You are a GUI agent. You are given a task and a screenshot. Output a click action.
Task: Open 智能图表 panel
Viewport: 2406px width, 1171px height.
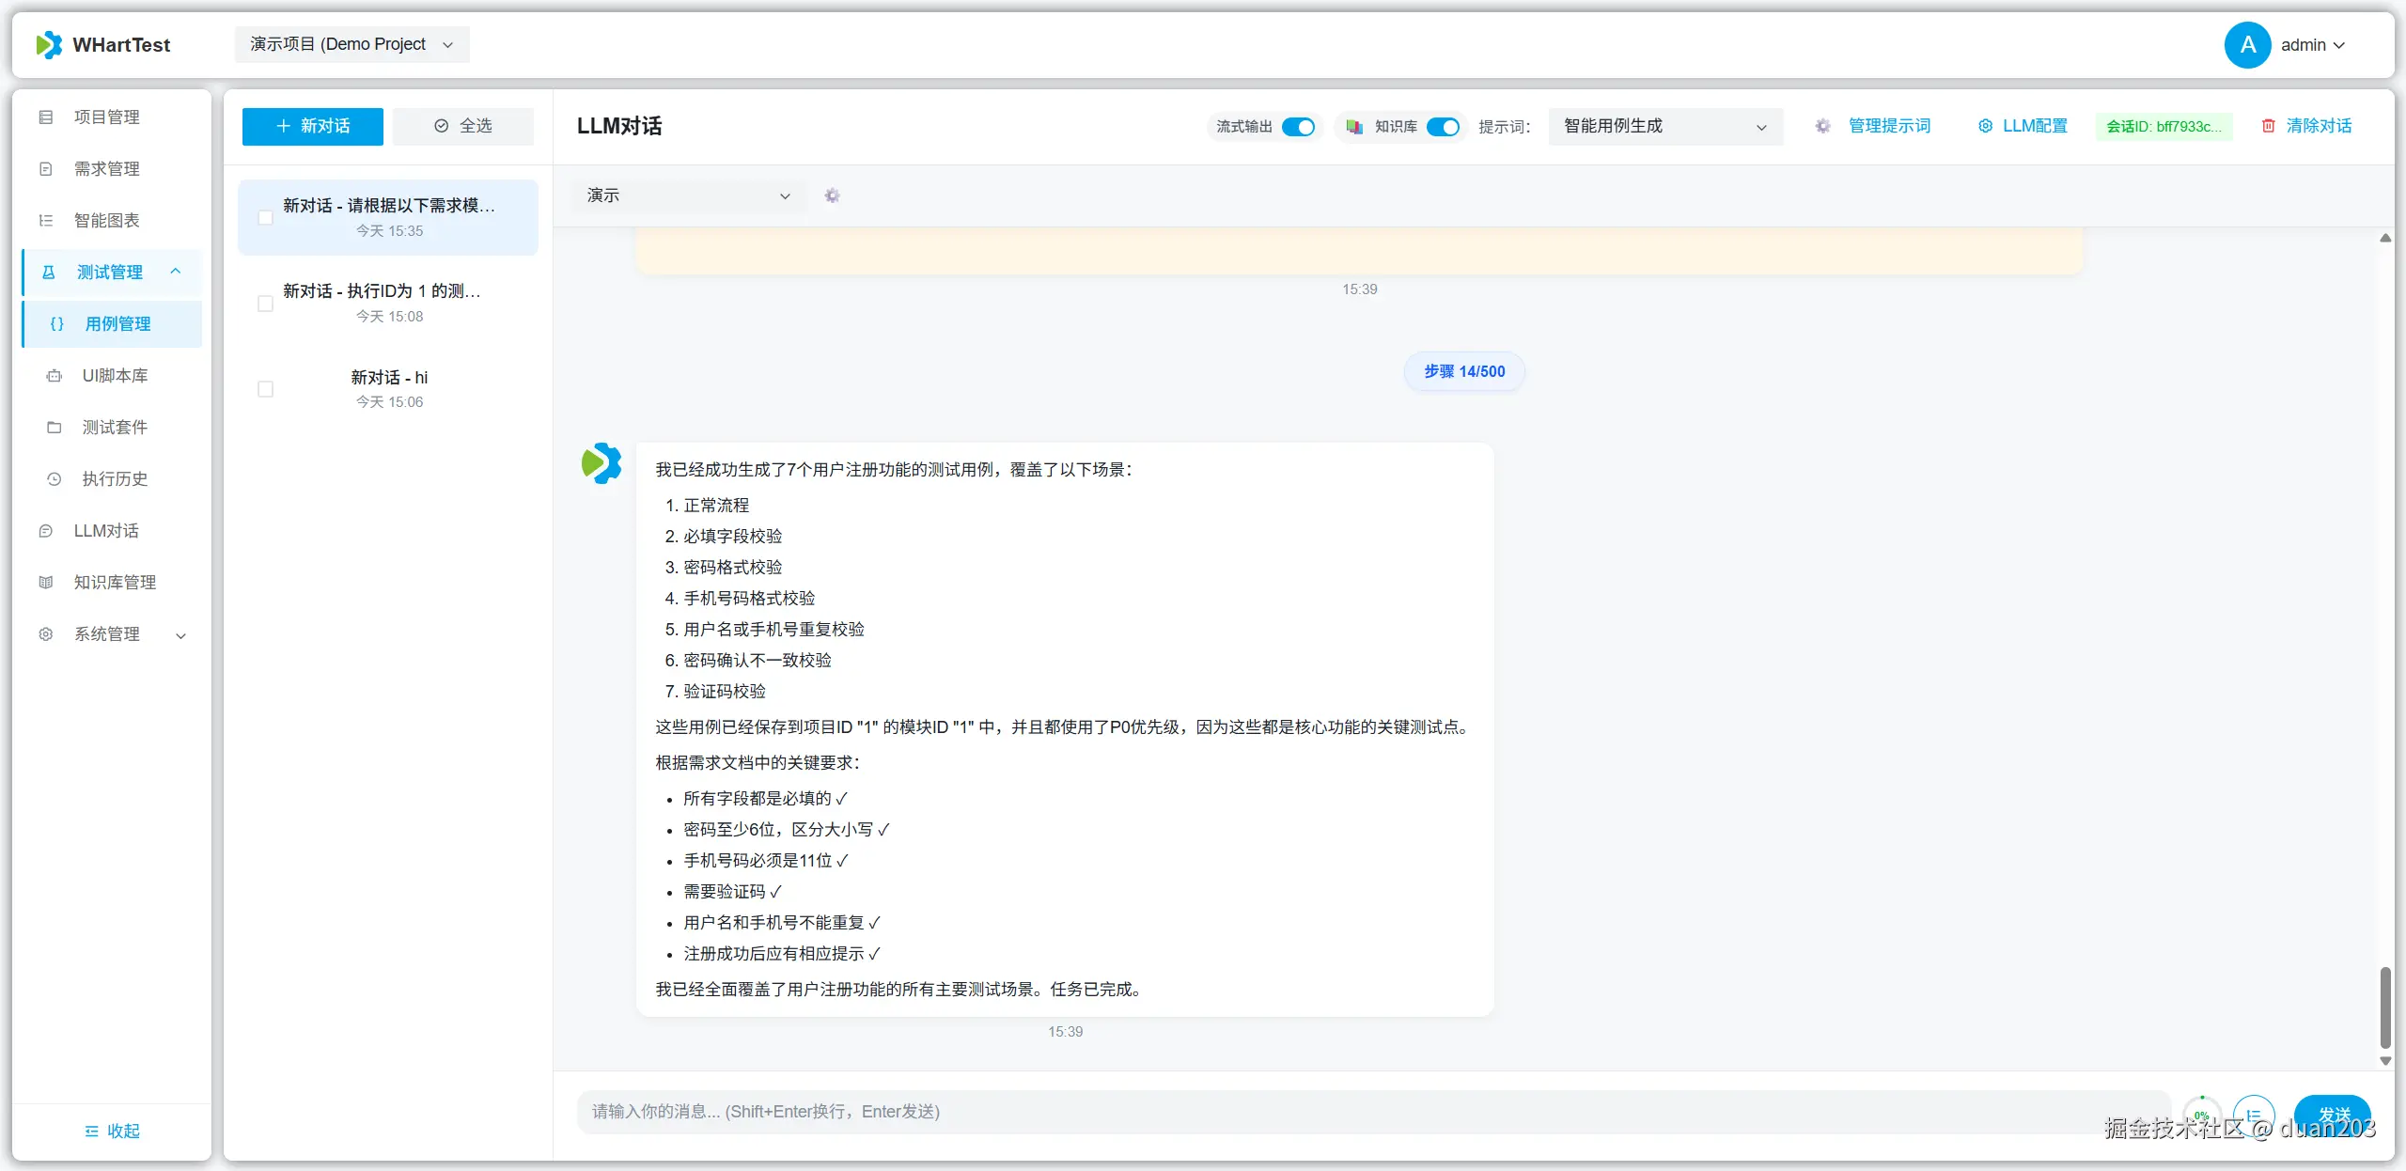tap(105, 220)
